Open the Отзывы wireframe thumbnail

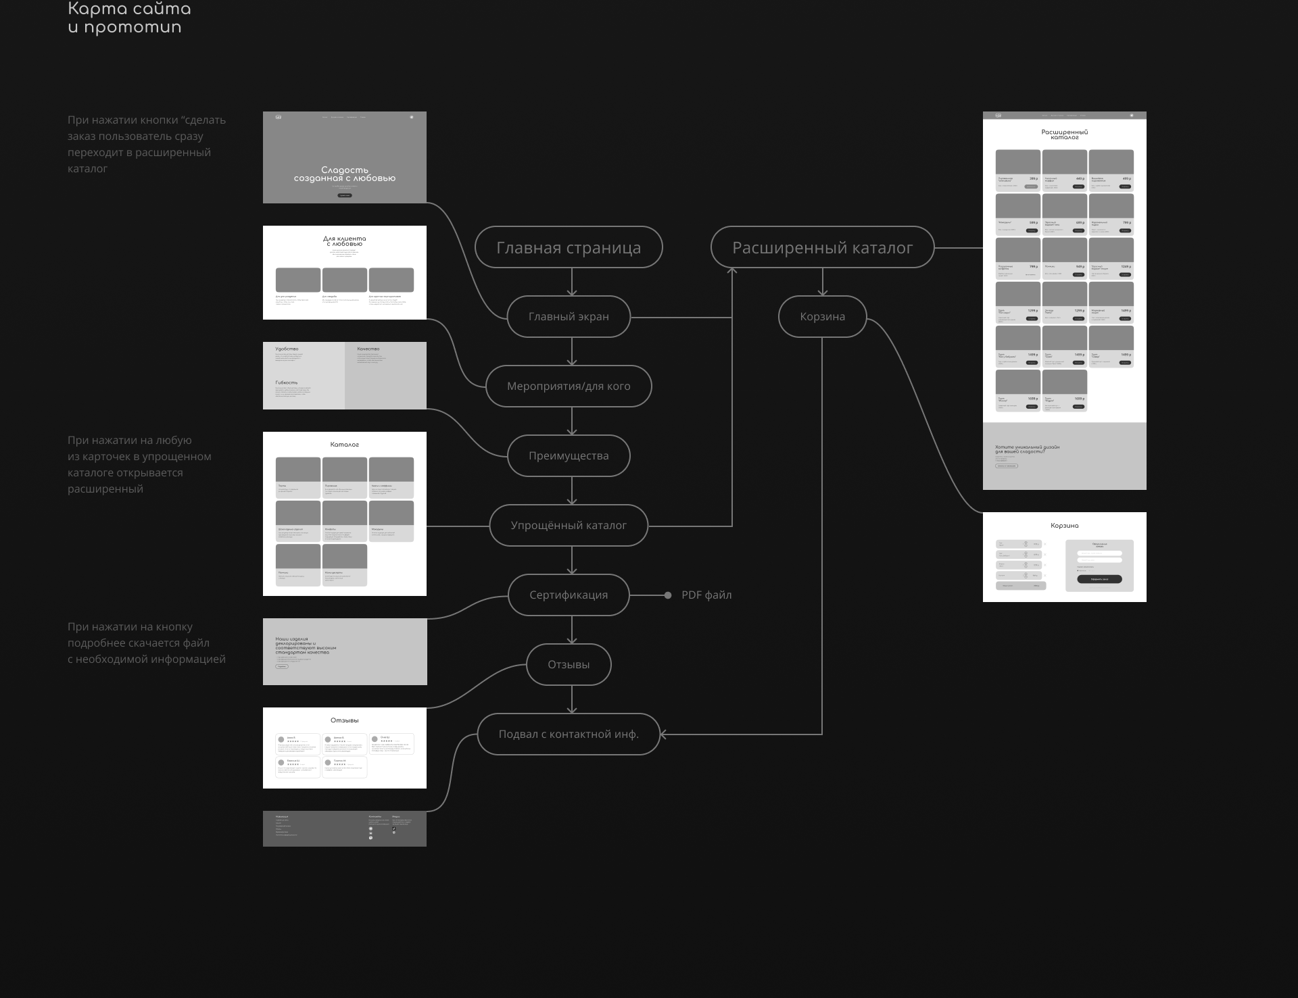(345, 747)
